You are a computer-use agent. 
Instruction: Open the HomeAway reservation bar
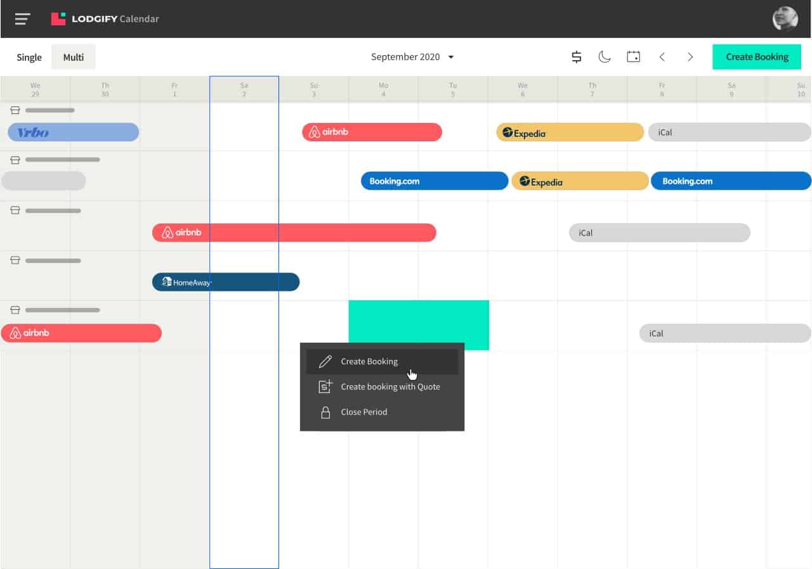[225, 283]
